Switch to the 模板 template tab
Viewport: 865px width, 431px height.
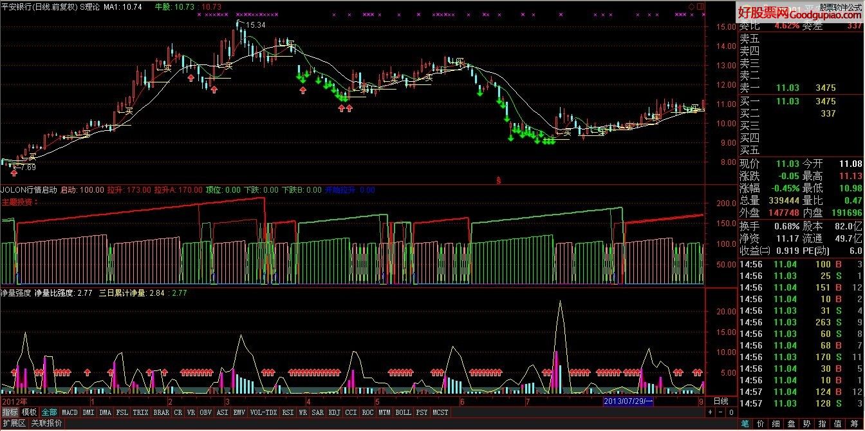(x=29, y=412)
